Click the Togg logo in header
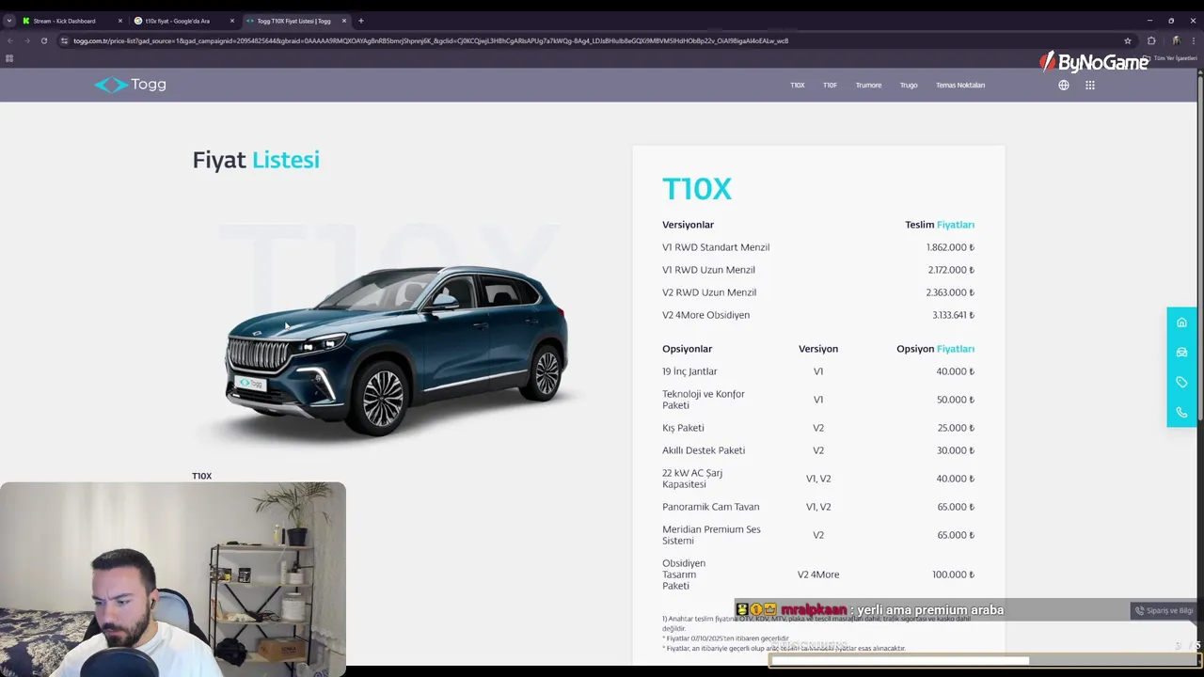This screenshot has height=677, width=1204. click(x=130, y=85)
